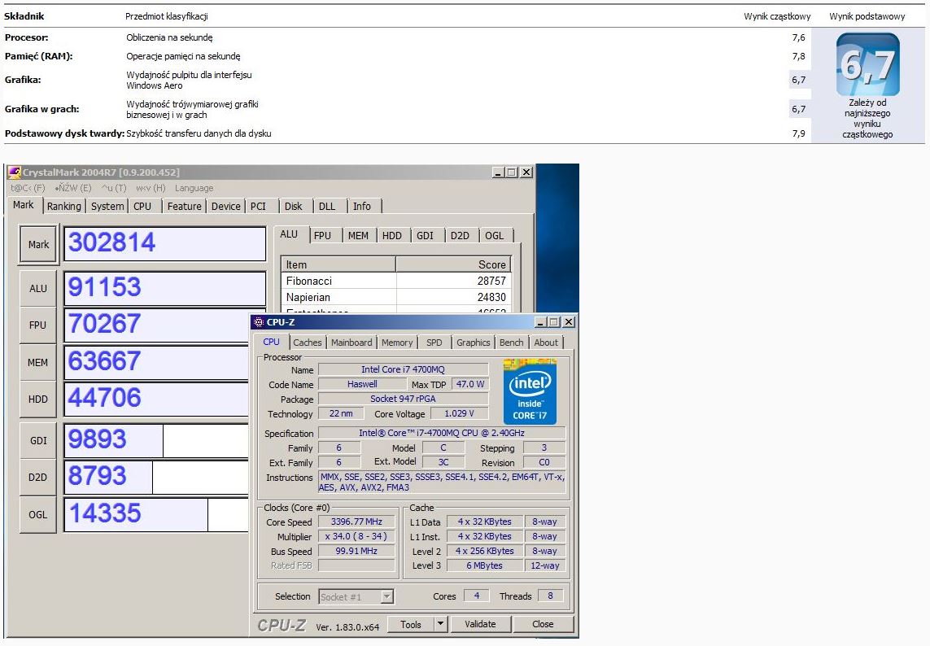930x646 pixels.
Task: Open the SPD tab in CPU-Z
Action: [434, 343]
